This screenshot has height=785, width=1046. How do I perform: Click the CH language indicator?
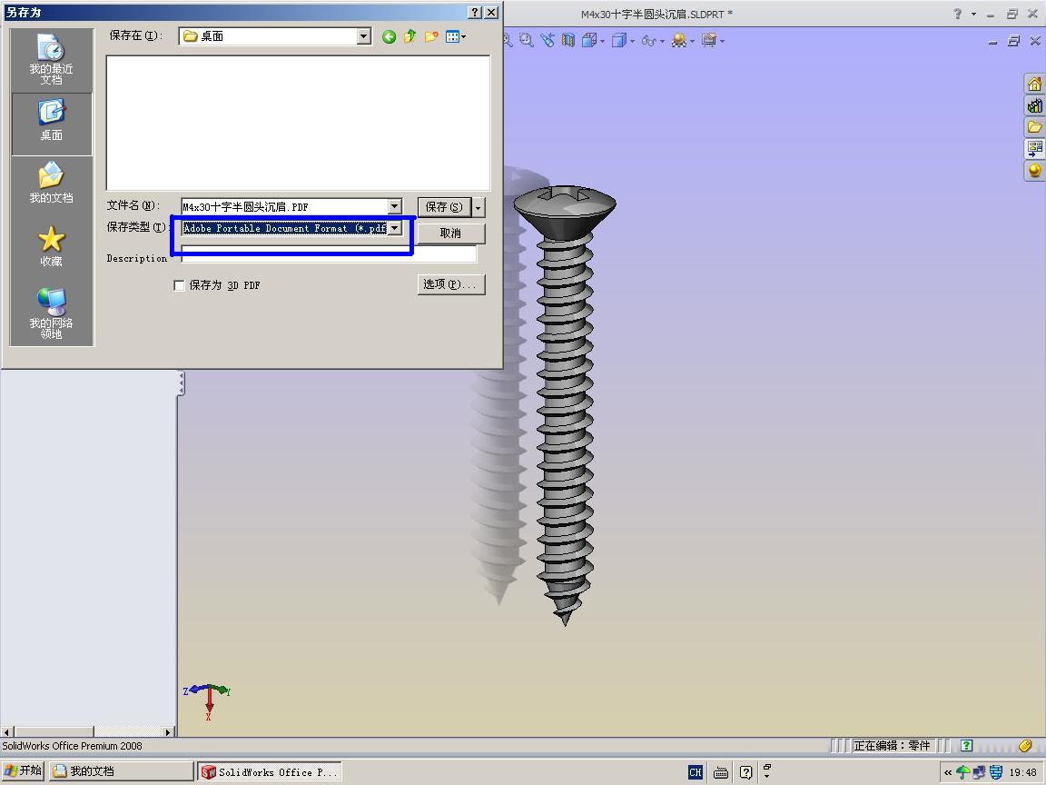click(x=696, y=772)
